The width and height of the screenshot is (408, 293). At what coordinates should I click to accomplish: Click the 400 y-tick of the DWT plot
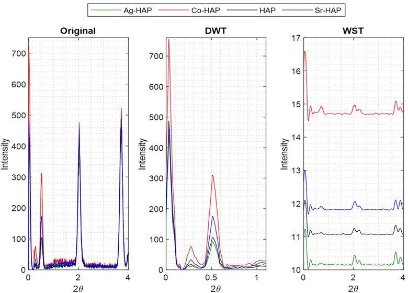[156, 148]
